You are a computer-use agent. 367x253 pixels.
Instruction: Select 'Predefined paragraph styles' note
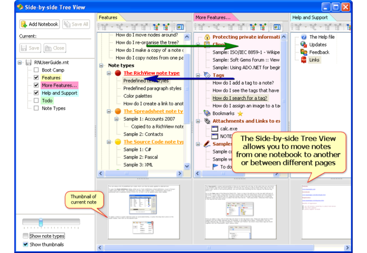152,88
